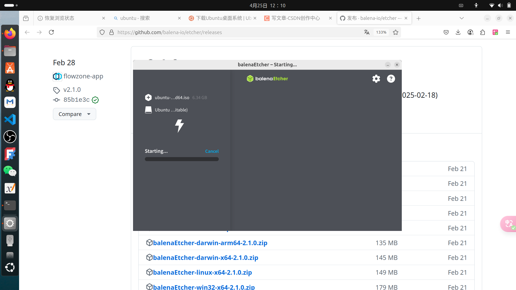This screenshot has width=516, height=290.
Task: Open balenaEtcher settings gear
Action: pos(376,79)
